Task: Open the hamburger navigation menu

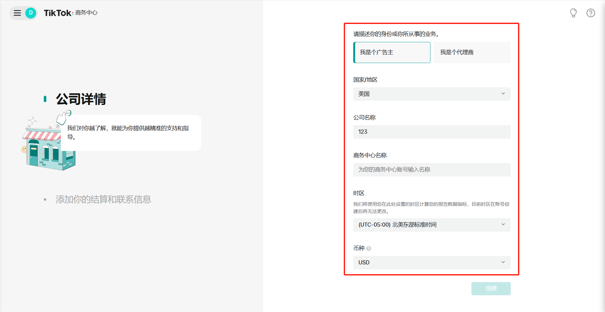Action: [x=17, y=13]
